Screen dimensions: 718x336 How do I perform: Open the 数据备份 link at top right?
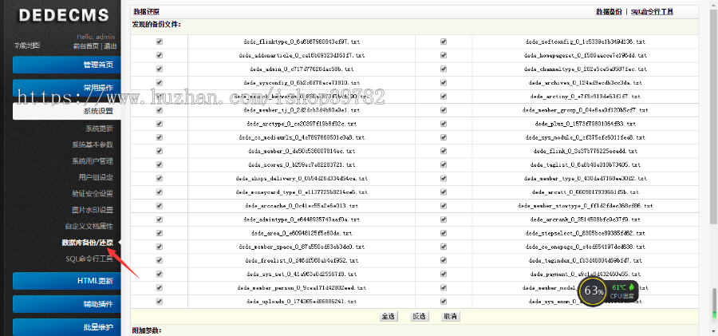pos(609,12)
